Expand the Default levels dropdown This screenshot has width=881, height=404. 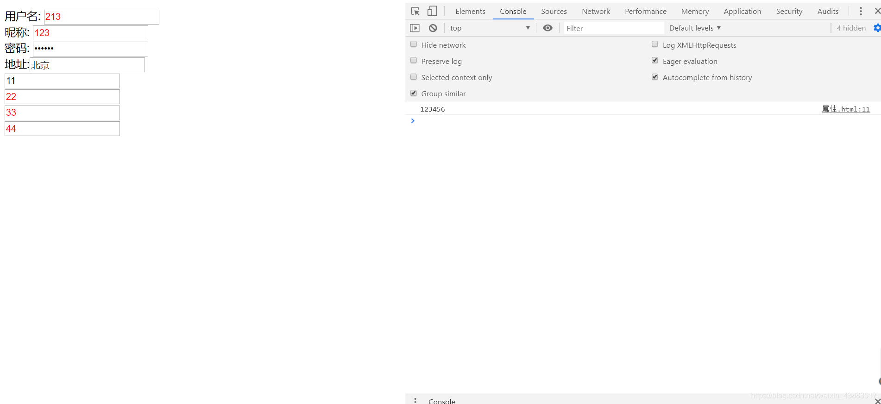pos(695,28)
